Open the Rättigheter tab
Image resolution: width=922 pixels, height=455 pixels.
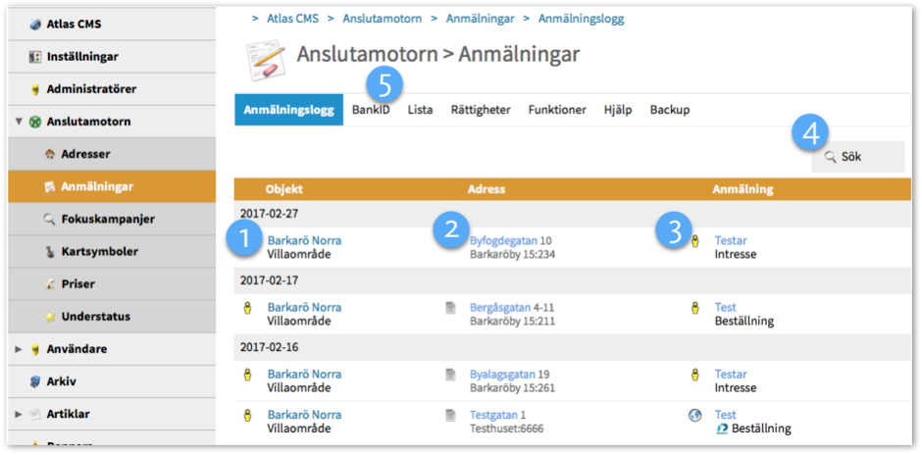point(480,110)
